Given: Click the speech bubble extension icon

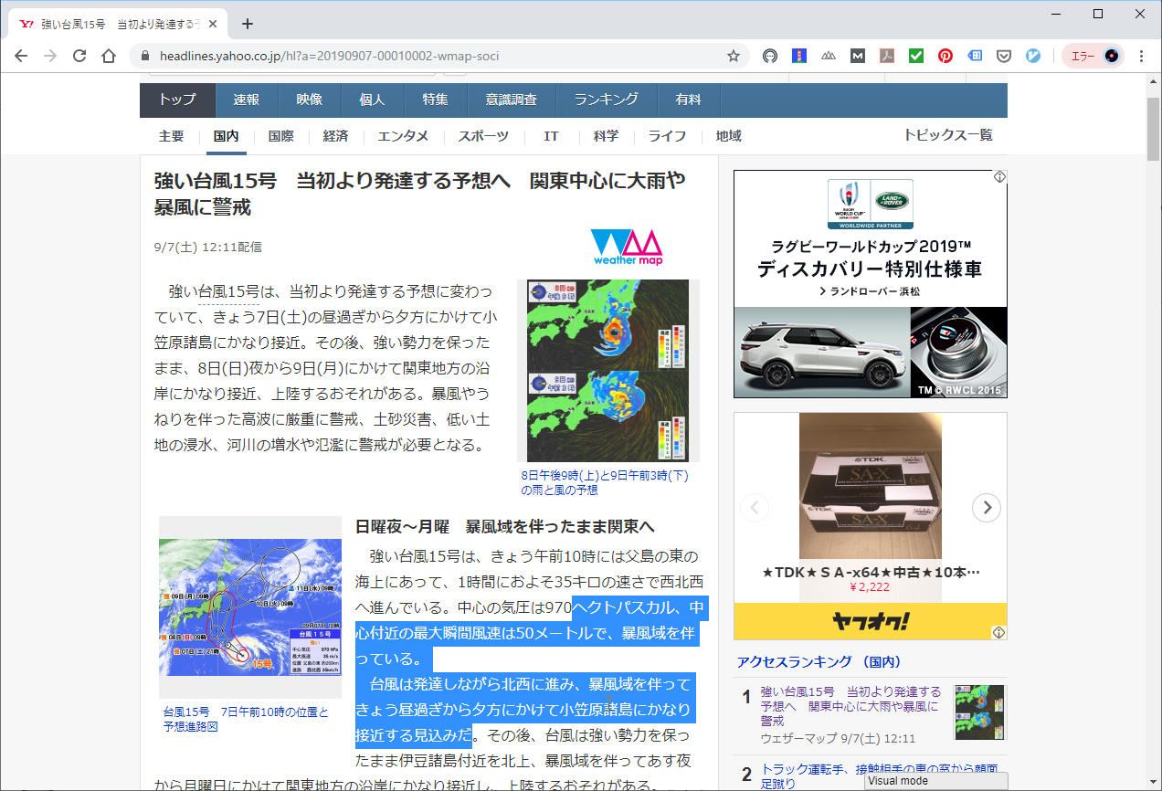Looking at the screenshot, I should [x=770, y=56].
